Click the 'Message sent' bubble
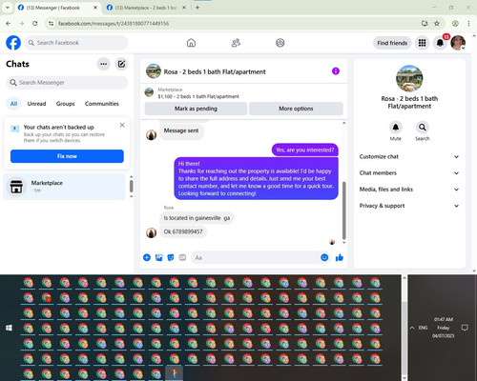 coord(181,130)
